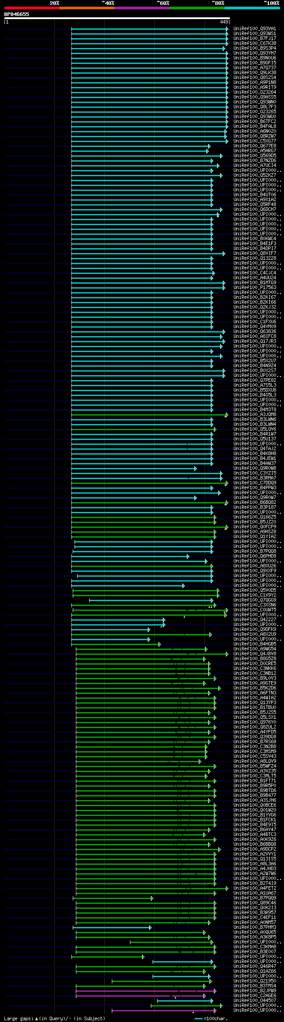This screenshot has width=284, height=1022.
Task: Click the white query length bar
Action: (117, 18)
